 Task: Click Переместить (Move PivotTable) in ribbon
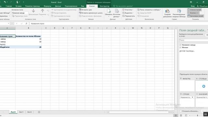pyautogui.click(x=129, y=16)
